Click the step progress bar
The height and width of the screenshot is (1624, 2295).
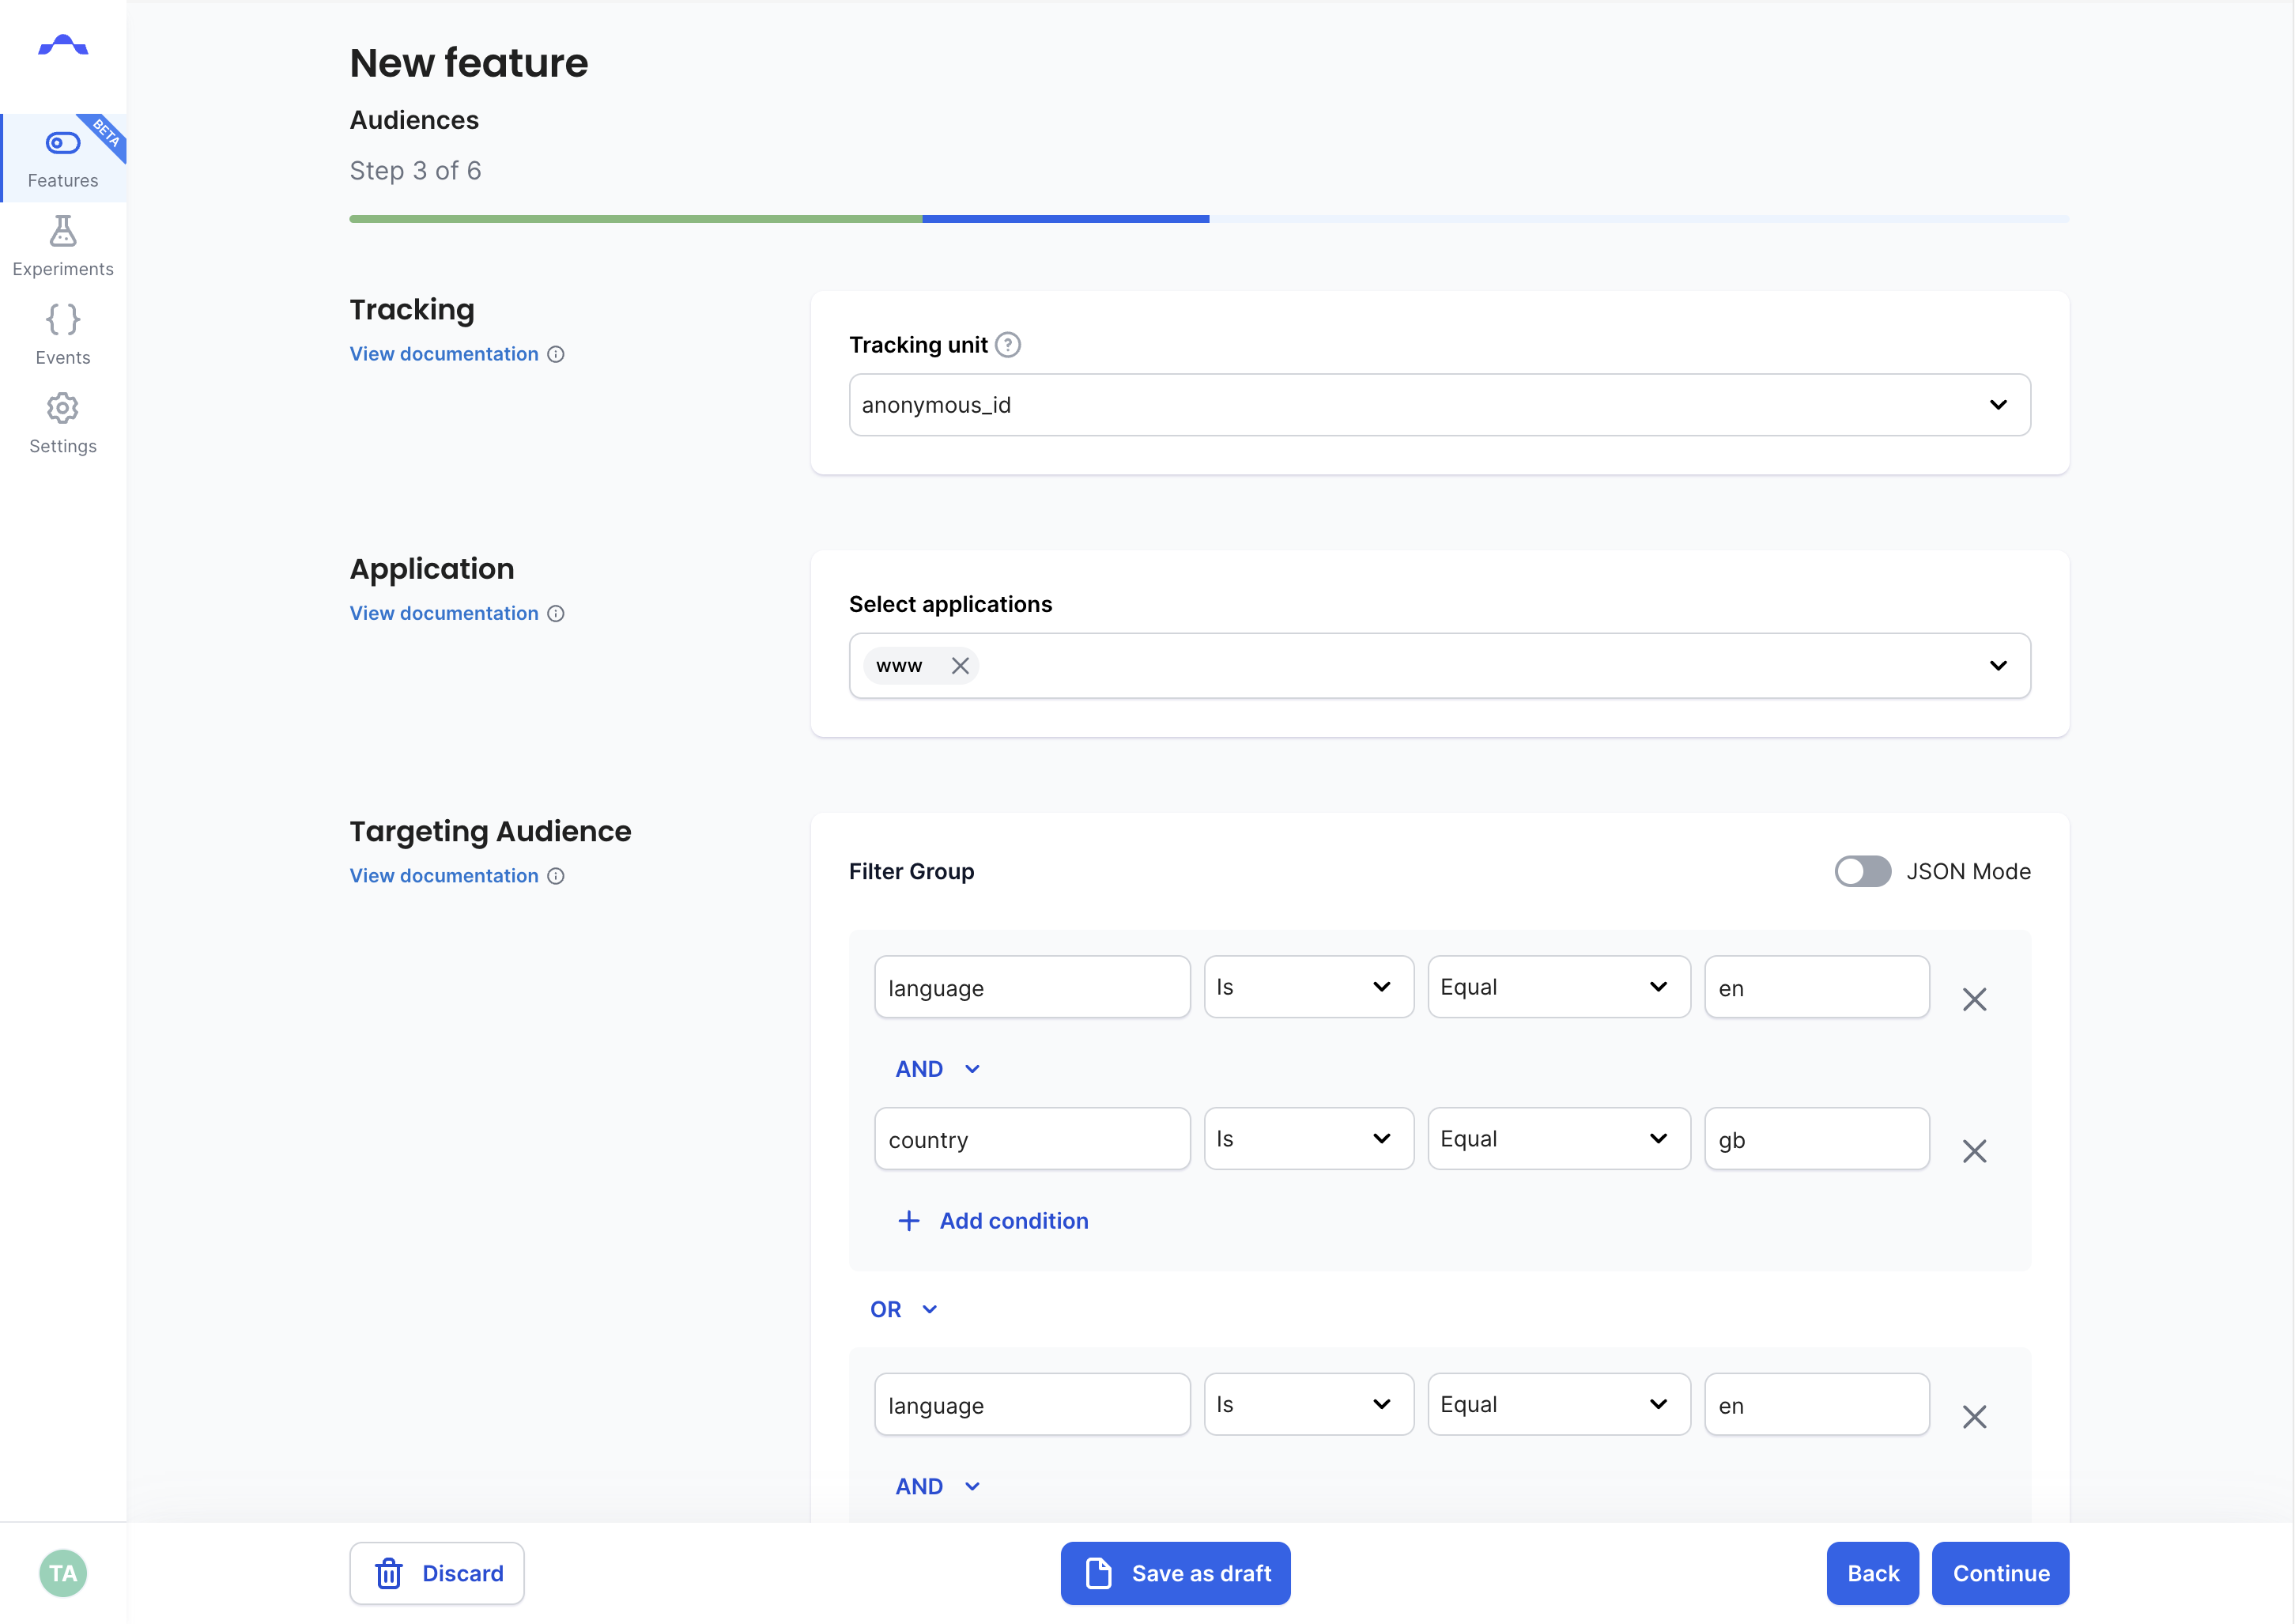1209,219
